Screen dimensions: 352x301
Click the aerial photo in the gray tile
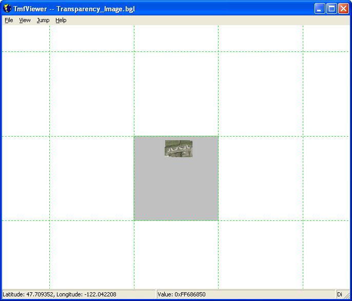point(179,148)
